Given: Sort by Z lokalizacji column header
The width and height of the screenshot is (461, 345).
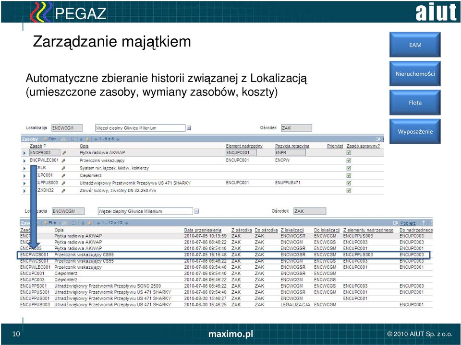Looking at the screenshot, I should (292, 230).
